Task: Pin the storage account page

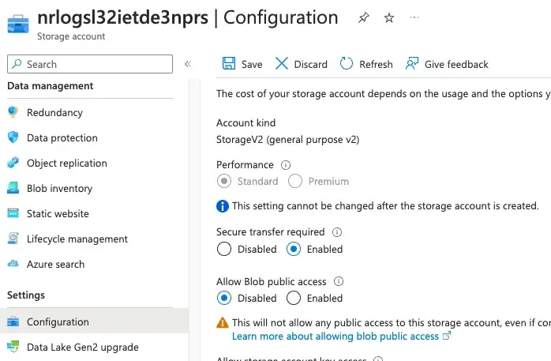Action: pyautogui.click(x=362, y=17)
